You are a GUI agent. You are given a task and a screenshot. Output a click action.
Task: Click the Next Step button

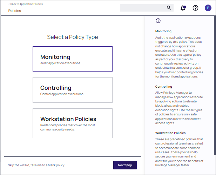coord(125,165)
